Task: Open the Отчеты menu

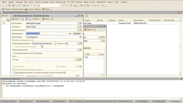Action: 92,2
